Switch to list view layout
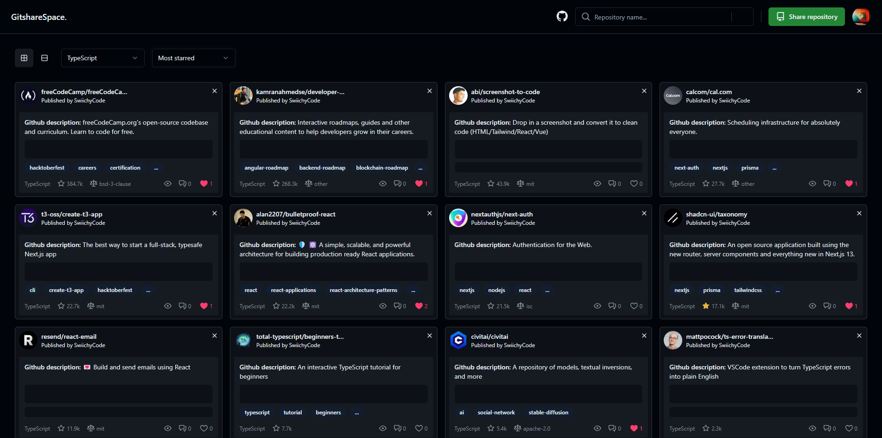Screen dimensions: 882x438 tap(44, 57)
